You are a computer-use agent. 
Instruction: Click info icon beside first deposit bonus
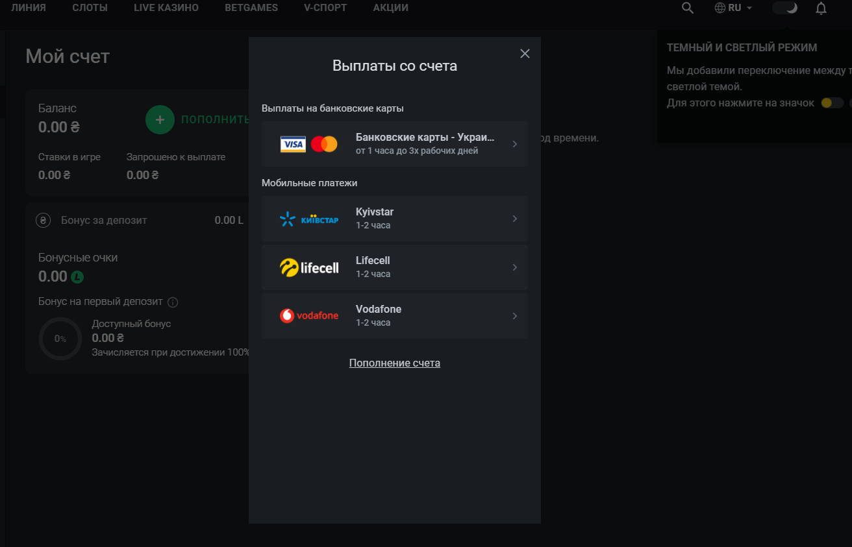tap(173, 302)
